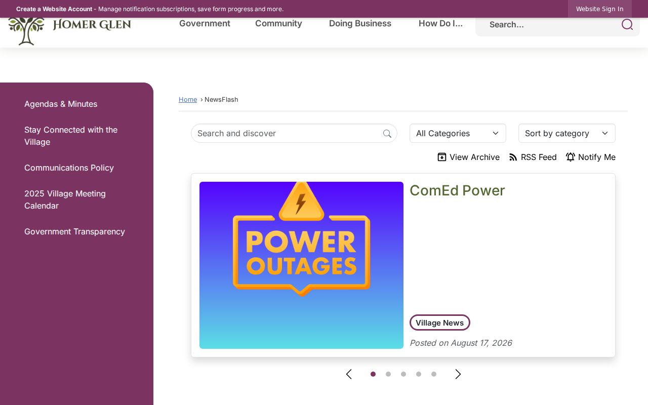Open the Sort by category dropdown

(x=567, y=133)
